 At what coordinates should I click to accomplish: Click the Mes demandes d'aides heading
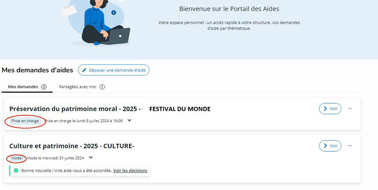(37, 70)
